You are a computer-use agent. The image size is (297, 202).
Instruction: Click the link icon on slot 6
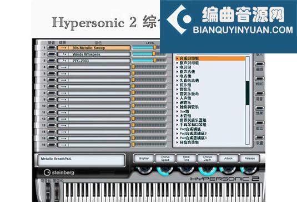coord(64,80)
